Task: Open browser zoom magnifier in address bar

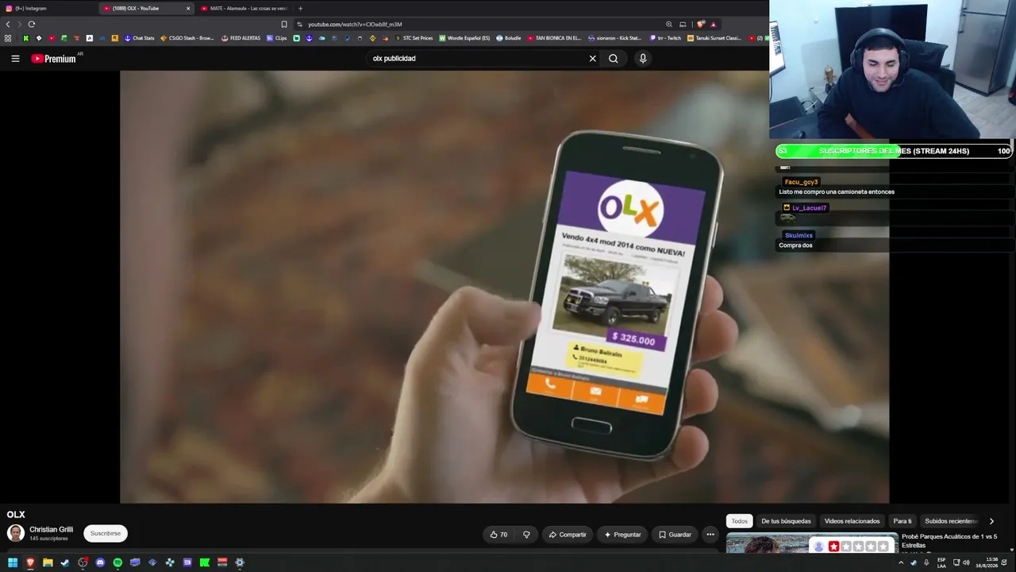Action: pos(669,24)
